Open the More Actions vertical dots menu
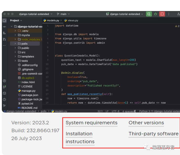The height and width of the screenshot is (155, 180). (x=169, y=14)
